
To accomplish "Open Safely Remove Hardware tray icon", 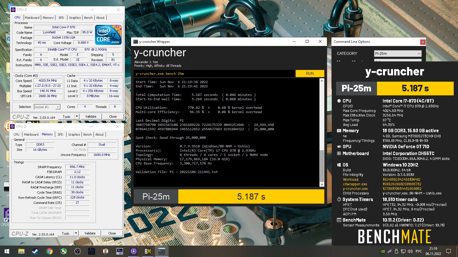I will pos(396,251).
